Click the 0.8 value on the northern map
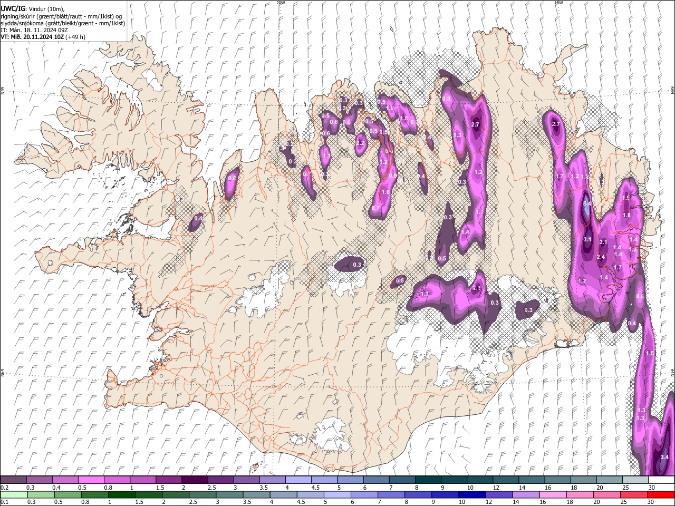The image size is (675, 506). click(446, 99)
